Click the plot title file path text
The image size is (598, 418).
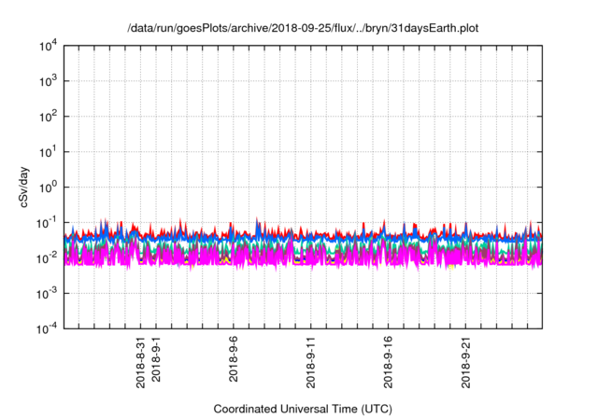coord(304,29)
